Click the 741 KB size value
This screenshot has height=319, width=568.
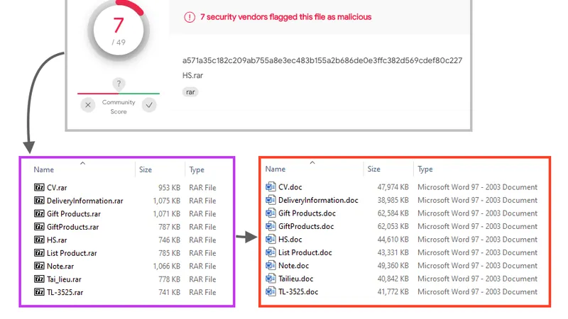[x=169, y=292]
